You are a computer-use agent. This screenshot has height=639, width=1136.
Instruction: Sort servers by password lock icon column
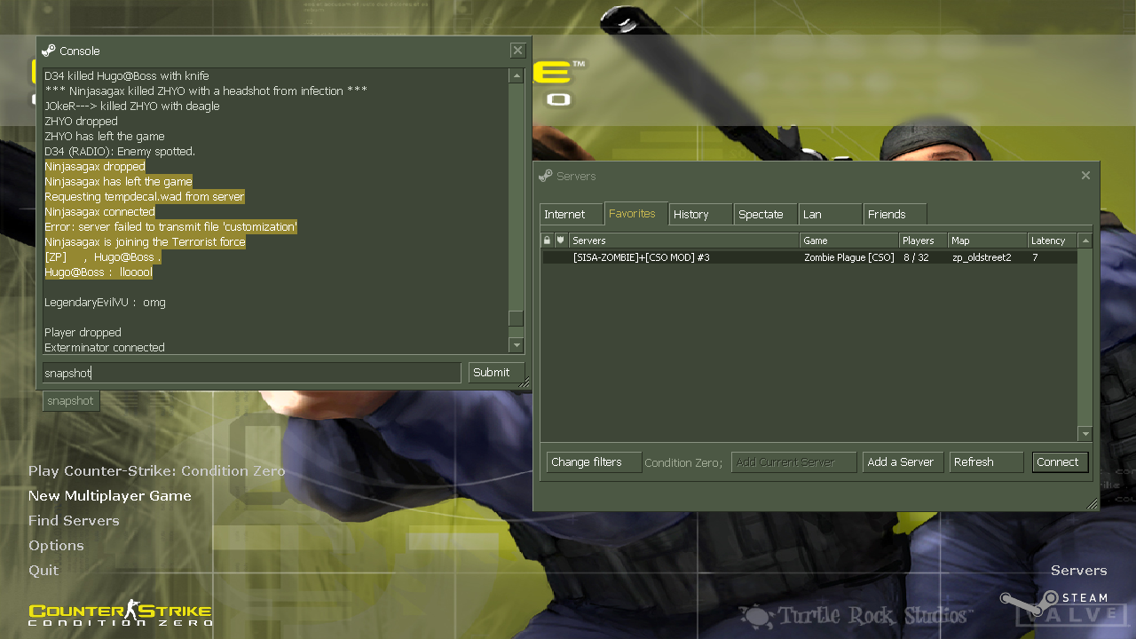pos(548,241)
